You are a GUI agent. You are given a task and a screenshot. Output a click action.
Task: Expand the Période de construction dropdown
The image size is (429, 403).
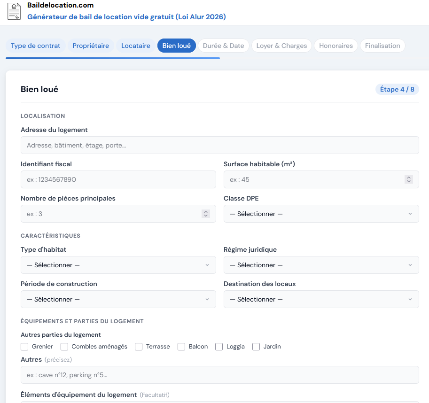[x=118, y=299]
